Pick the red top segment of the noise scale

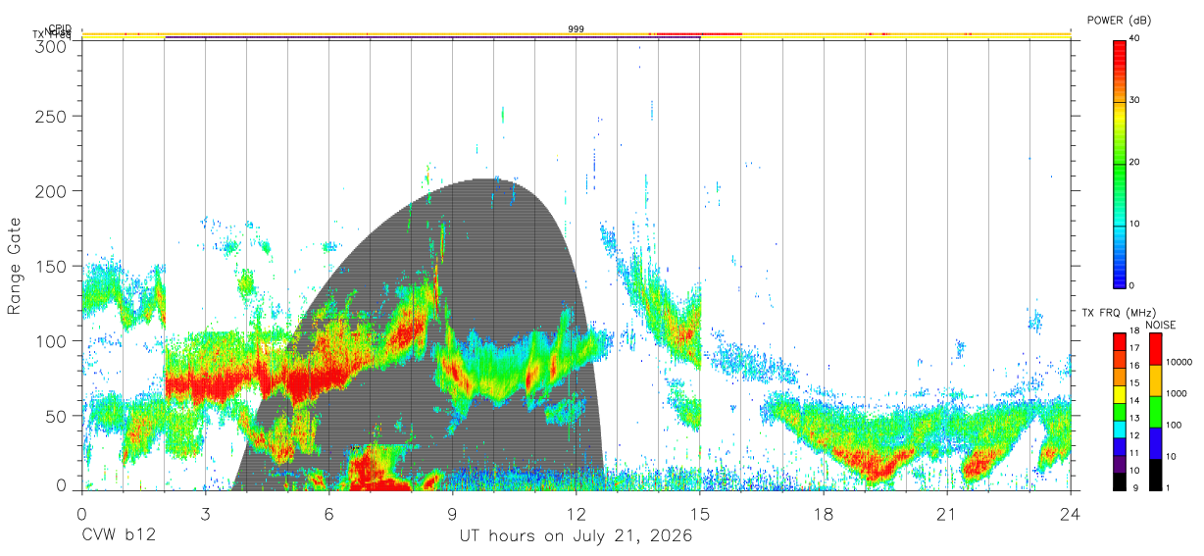pos(1155,349)
